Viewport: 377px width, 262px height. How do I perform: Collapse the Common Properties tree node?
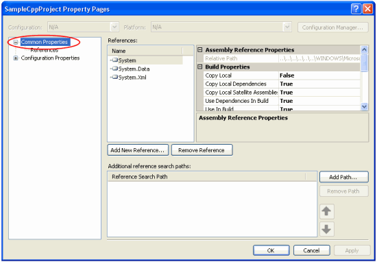coord(16,42)
